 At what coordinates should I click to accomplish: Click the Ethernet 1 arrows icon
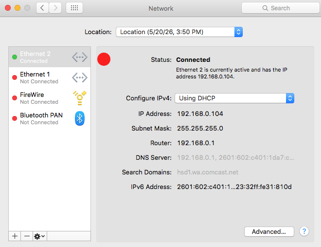pos(80,77)
